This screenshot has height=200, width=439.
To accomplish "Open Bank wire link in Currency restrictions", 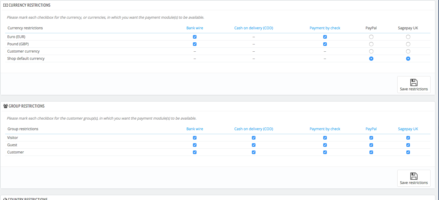I will tap(195, 28).
